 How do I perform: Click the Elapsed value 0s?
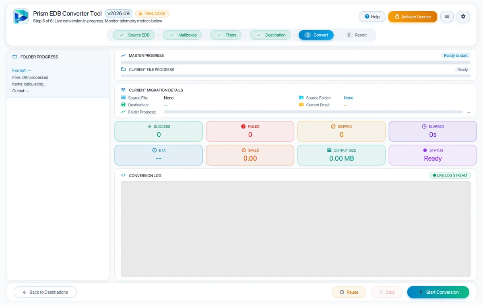point(433,135)
